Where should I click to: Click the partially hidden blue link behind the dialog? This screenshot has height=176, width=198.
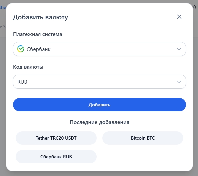pyautogui.click(x=3, y=7)
